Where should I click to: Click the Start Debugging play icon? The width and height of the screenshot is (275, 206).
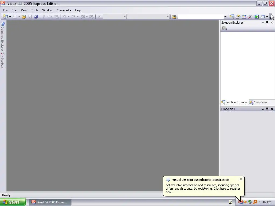click(x=99, y=17)
